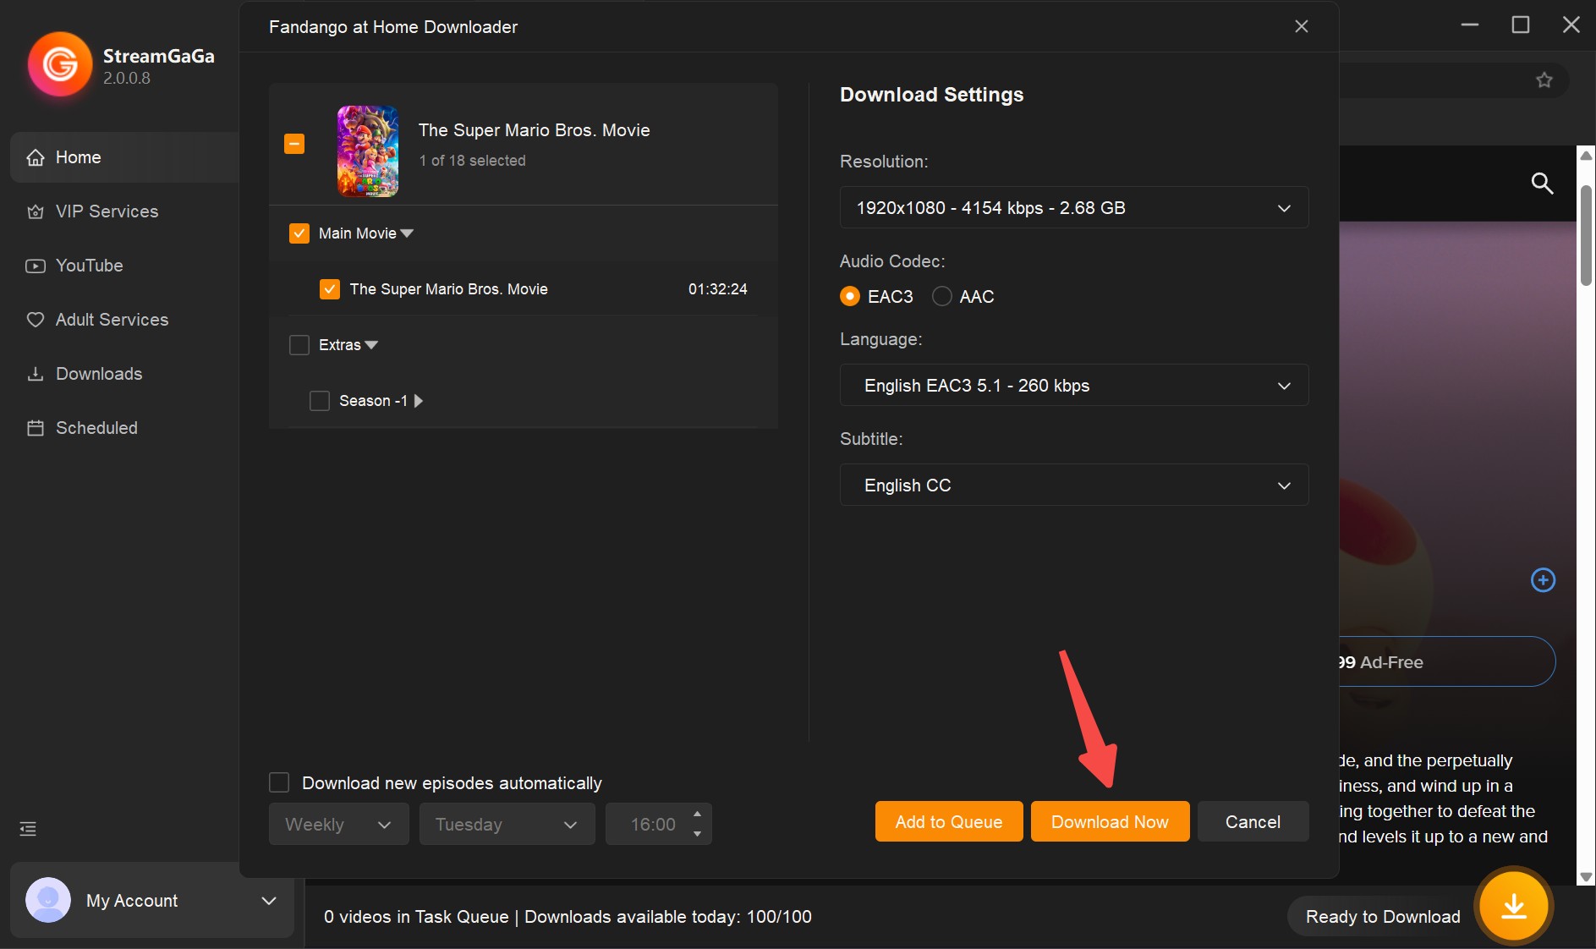Image resolution: width=1596 pixels, height=949 pixels.
Task: Uncheck The Super Mario Bros. Movie item checkbox
Action: click(x=330, y=289)
